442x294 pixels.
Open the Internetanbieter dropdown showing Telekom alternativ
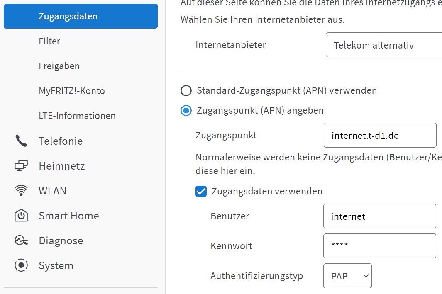pyautogui.click(x=384, y=45)
